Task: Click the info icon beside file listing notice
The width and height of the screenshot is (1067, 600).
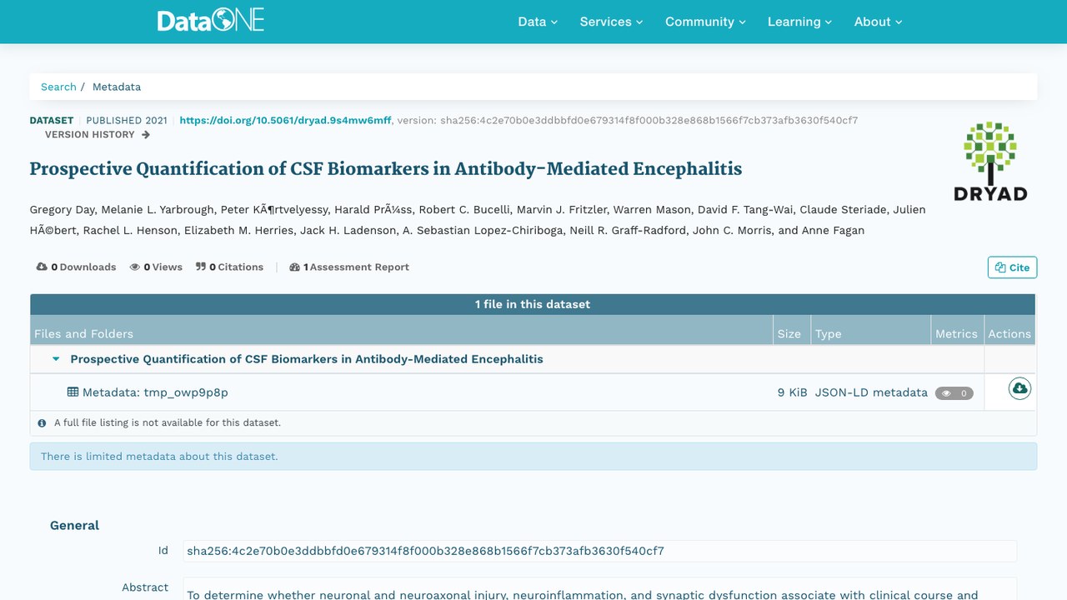Action: click(x=42, y=422)
